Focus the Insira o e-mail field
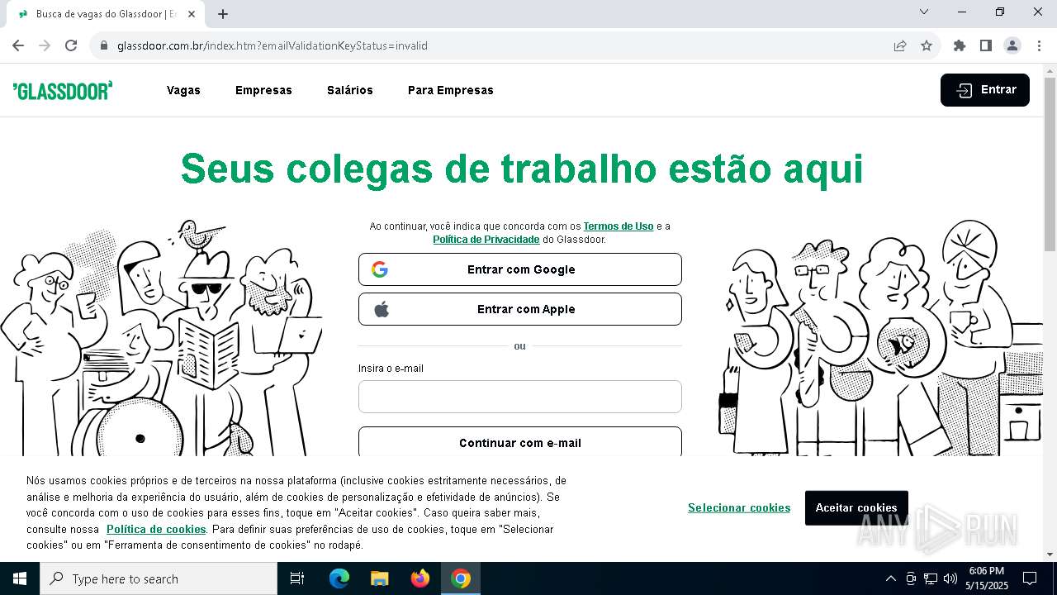Image resolution: width=1057 pixels, height=595 pixels. click(520, 397)
